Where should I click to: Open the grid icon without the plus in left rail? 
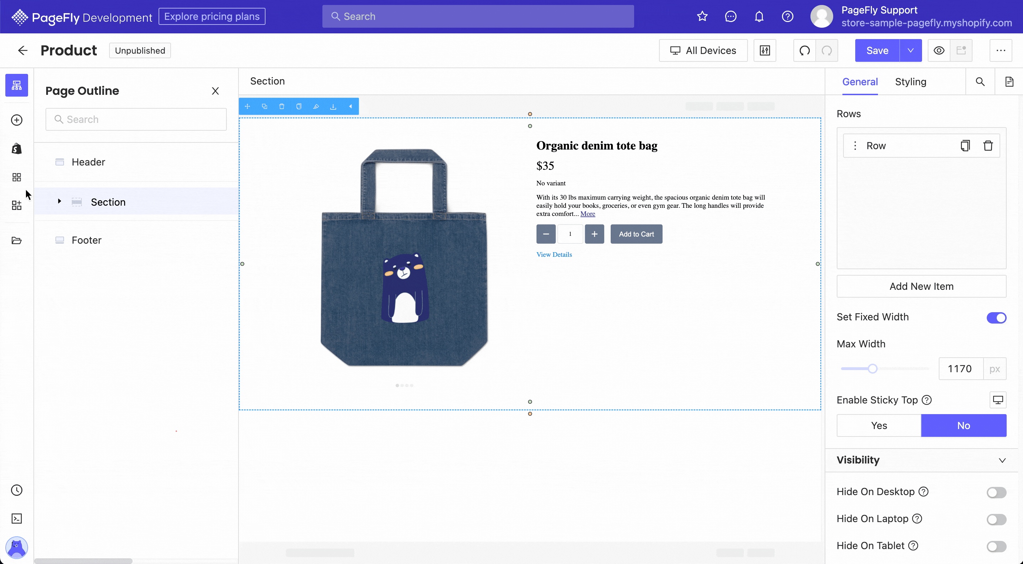point(17,177)
